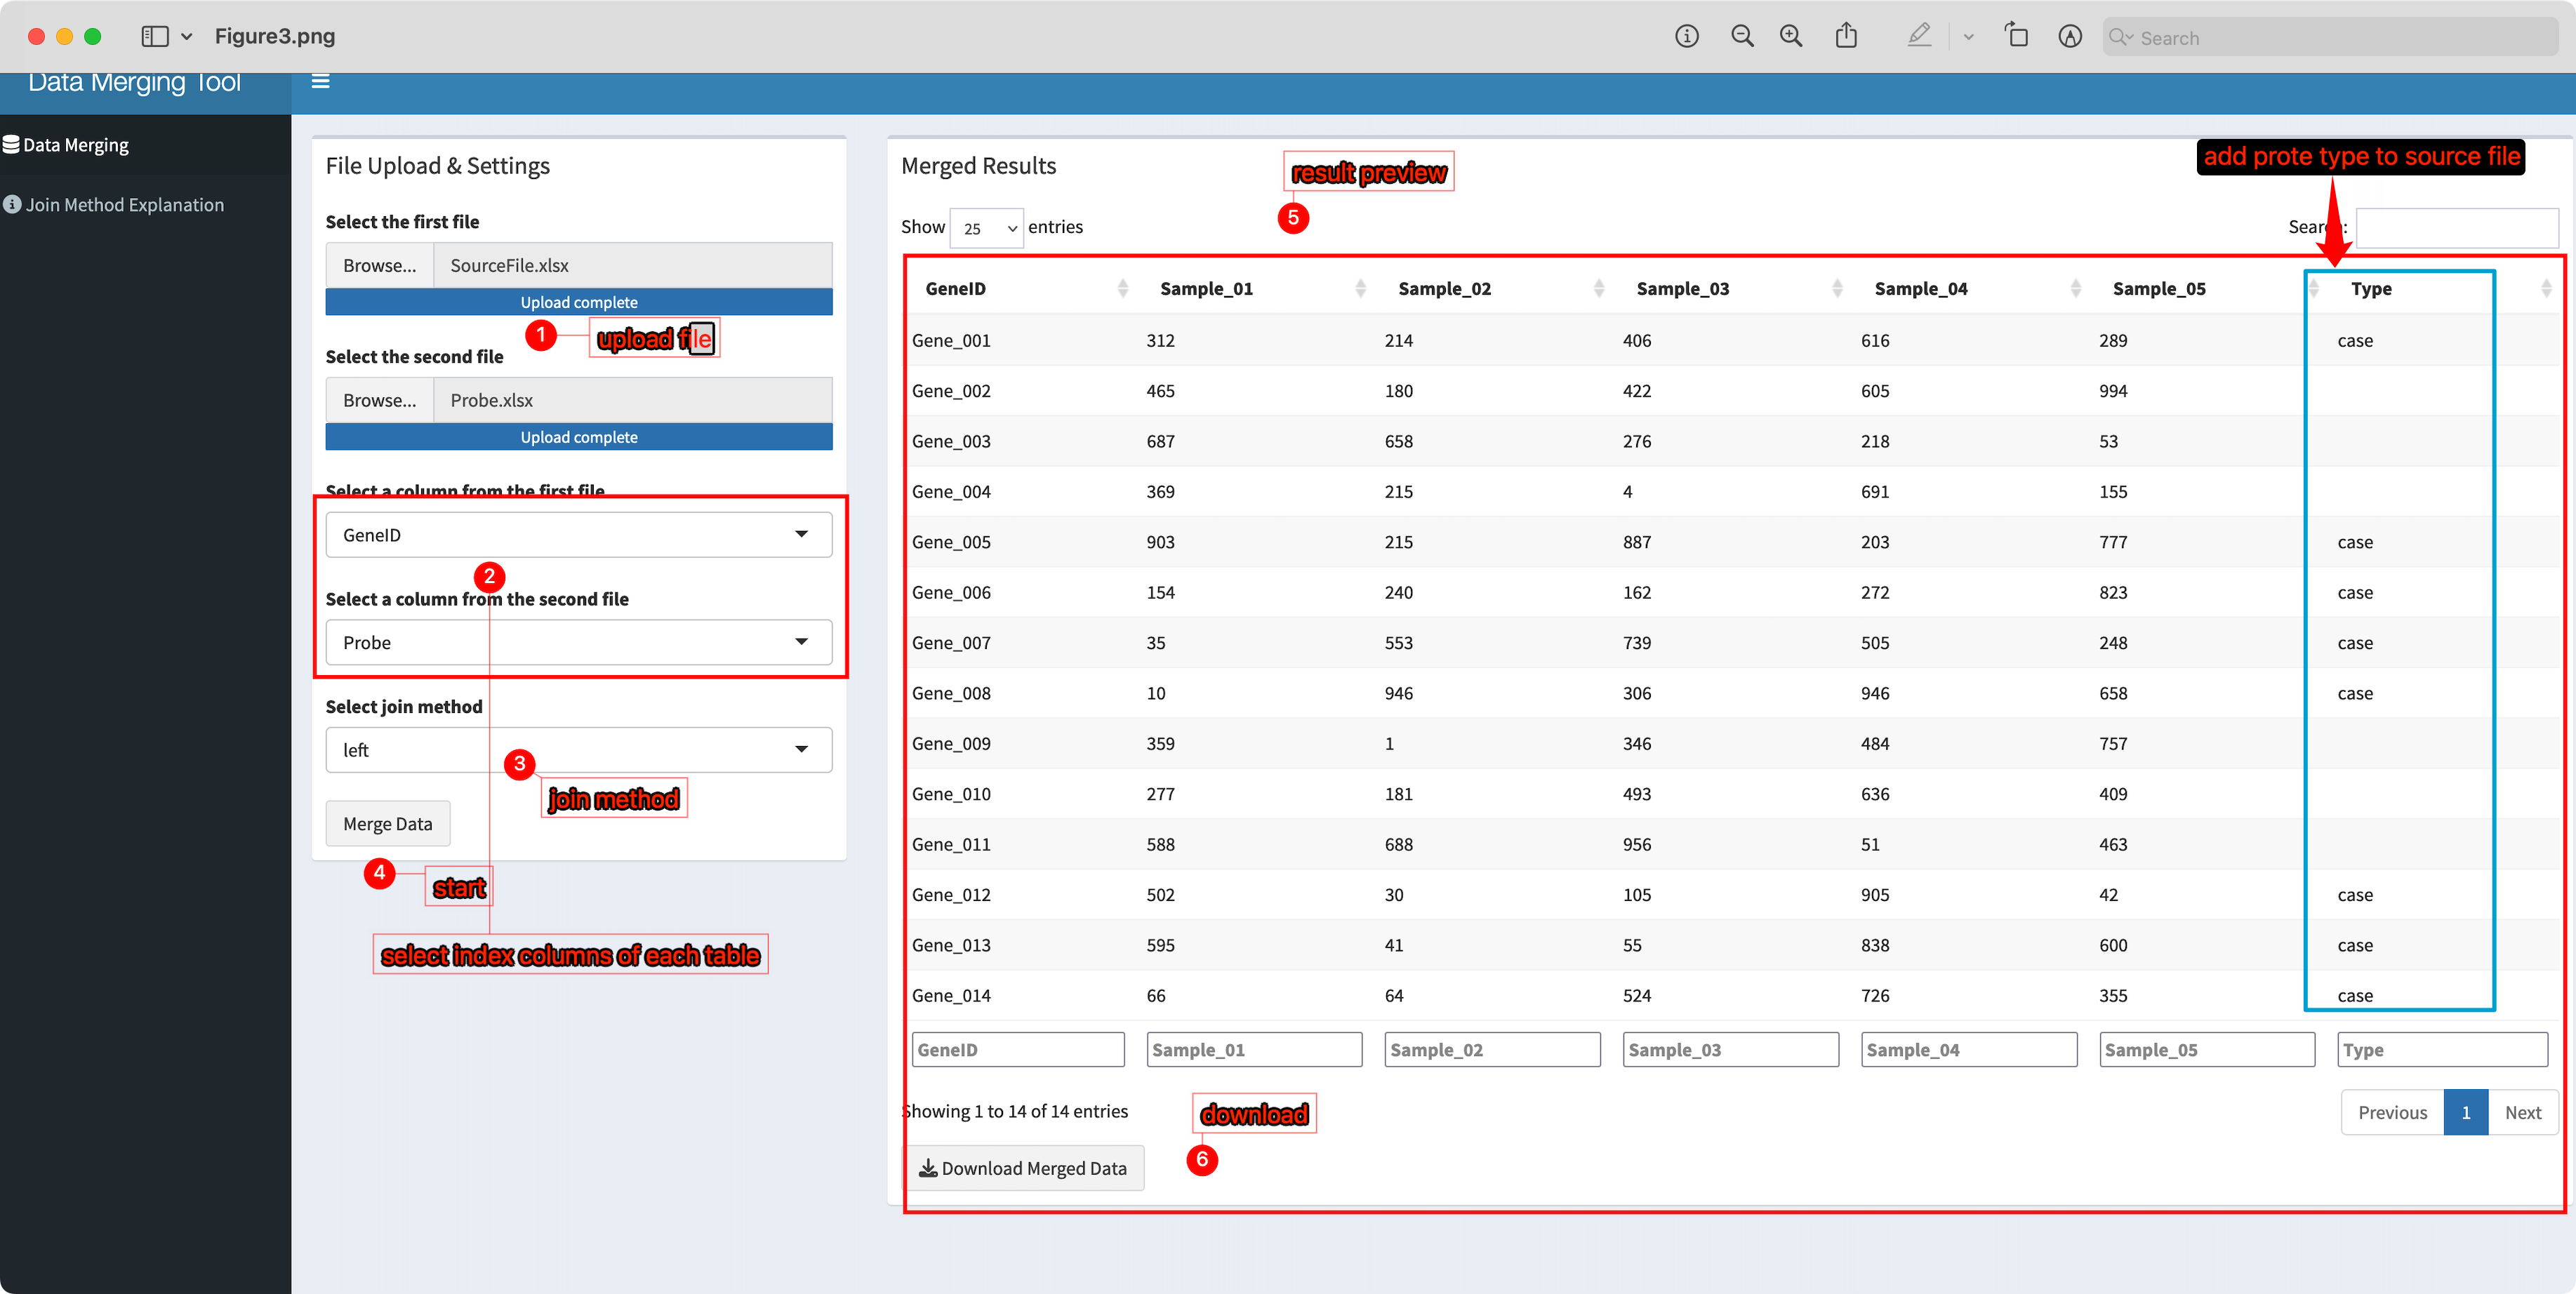Click the sidebar view toggle icon

click(x=155, y=37)
